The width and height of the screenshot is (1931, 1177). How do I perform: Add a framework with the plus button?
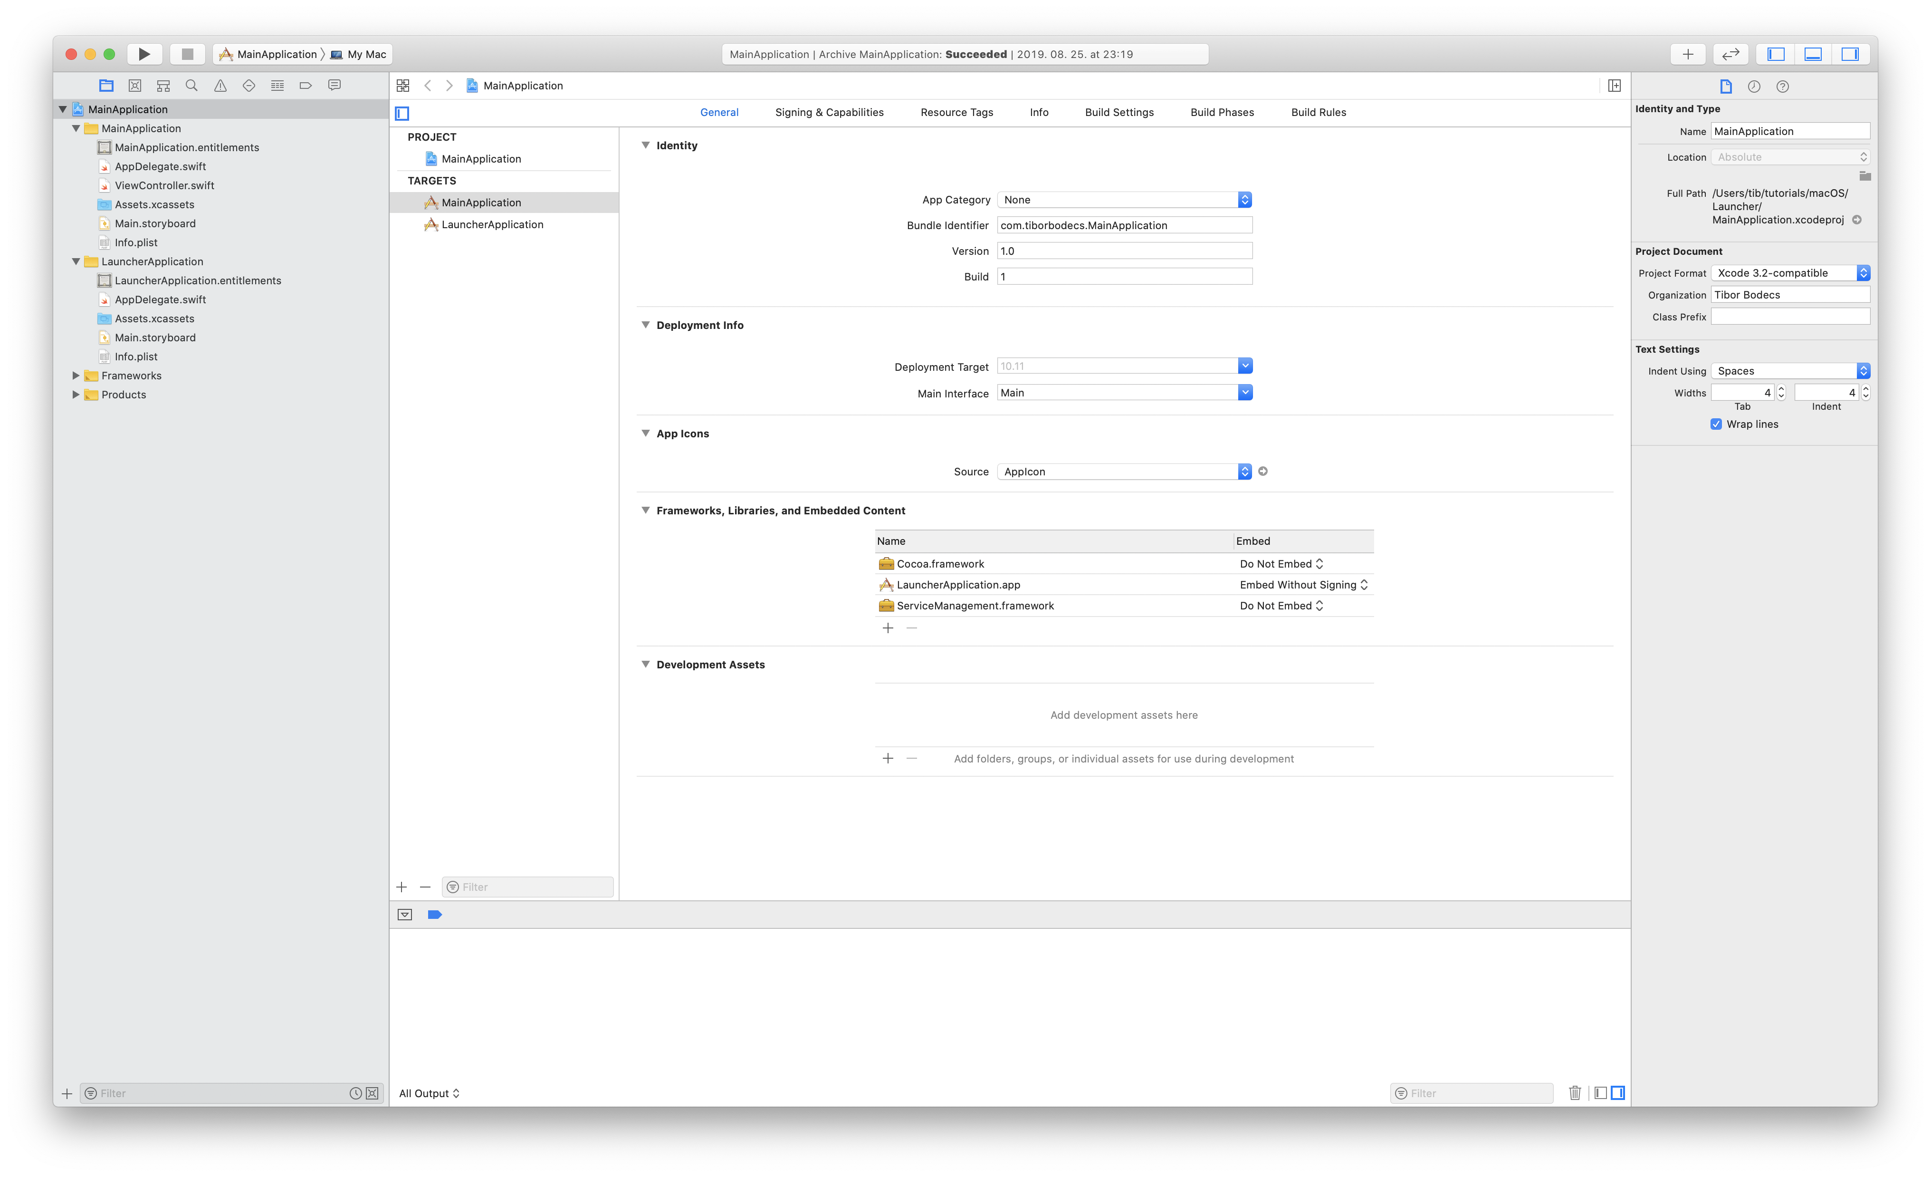tap(888, 628)
